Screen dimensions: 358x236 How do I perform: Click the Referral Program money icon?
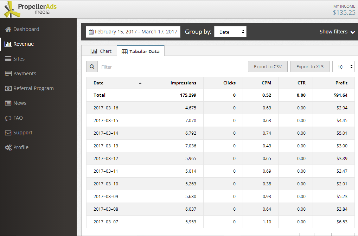point(8,88)
